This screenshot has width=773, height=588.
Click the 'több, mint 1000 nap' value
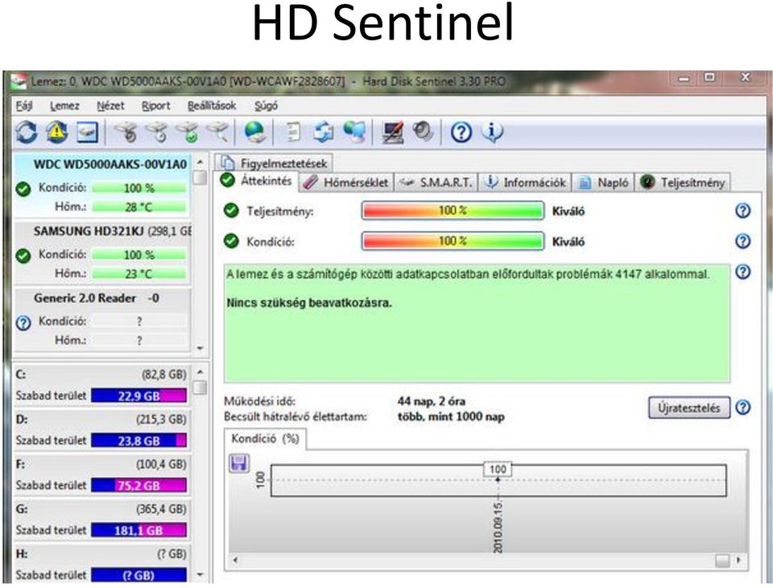pyautogui.click(x=451, y=416)
